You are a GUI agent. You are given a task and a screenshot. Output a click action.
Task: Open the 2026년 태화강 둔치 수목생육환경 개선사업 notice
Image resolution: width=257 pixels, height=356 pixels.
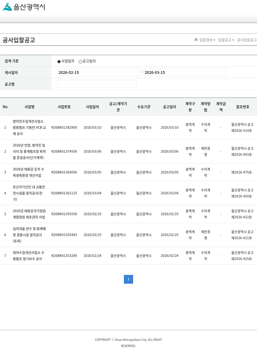28,172
